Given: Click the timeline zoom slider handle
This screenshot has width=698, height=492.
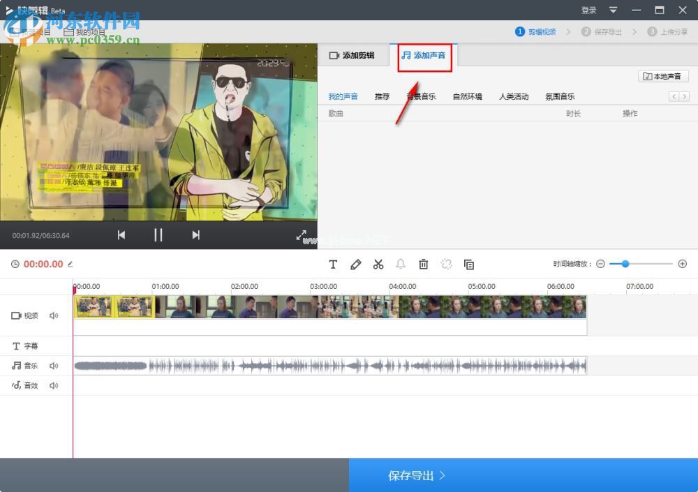Looking at the screenshot, I should (625, 264).
